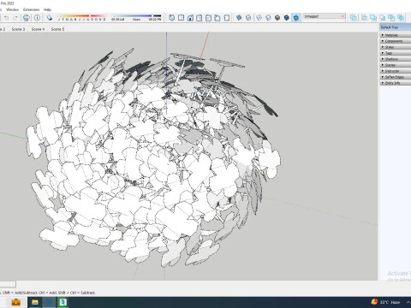
Task: Select the Hidden Line face style
Action: 268,18
